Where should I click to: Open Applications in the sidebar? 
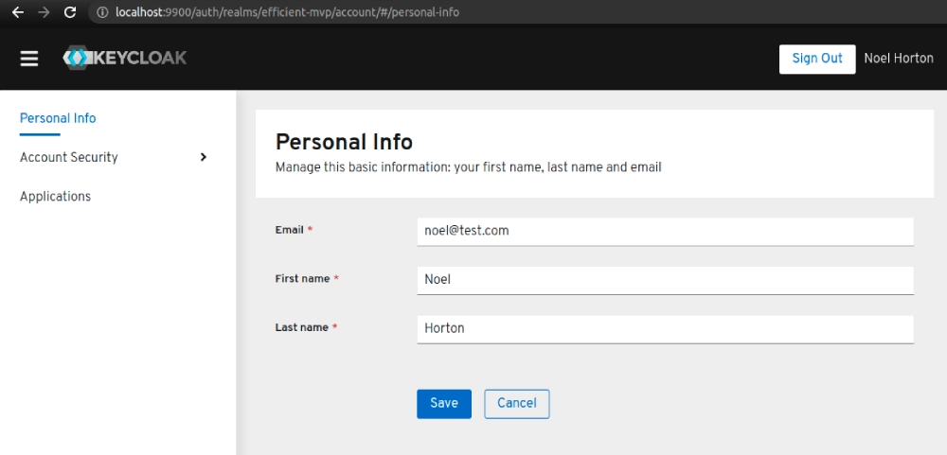[56, 197]
